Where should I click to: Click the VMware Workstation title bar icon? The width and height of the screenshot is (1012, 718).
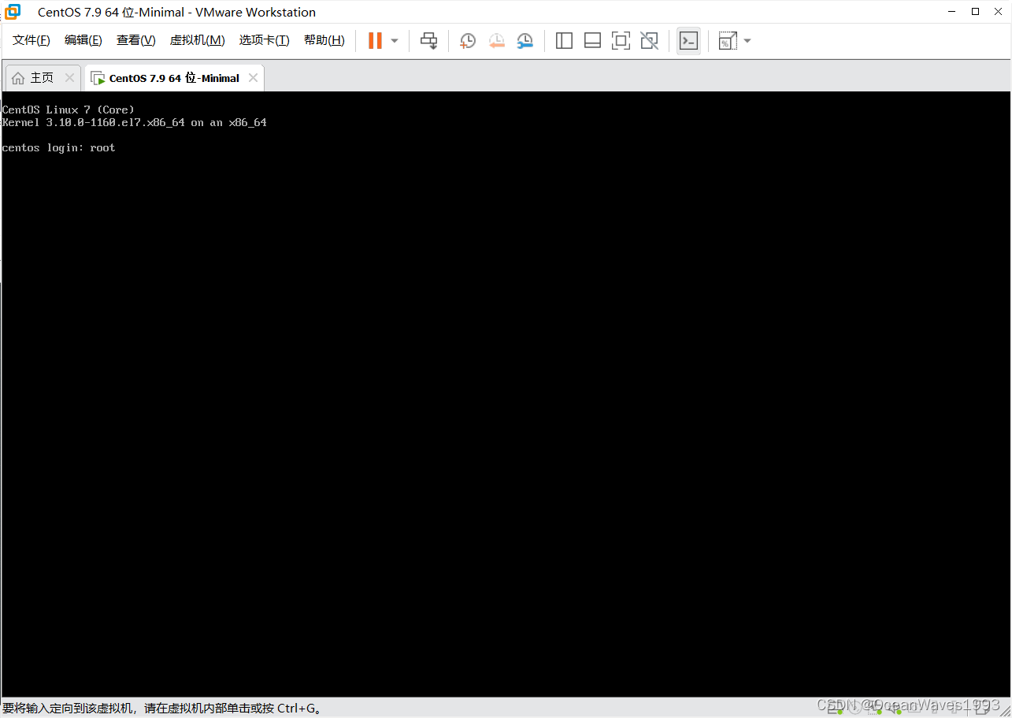coord(13,12)
